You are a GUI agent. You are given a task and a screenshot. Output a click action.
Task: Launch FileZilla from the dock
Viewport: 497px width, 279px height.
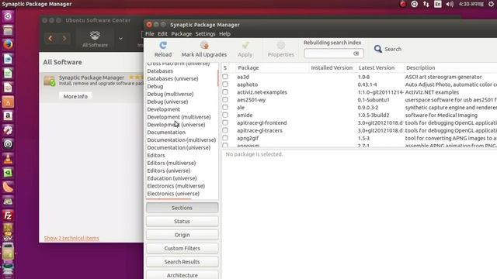8,215
